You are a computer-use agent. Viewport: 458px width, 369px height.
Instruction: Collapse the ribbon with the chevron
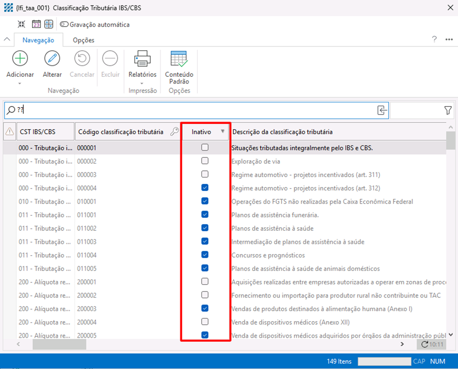coord(7,39)
